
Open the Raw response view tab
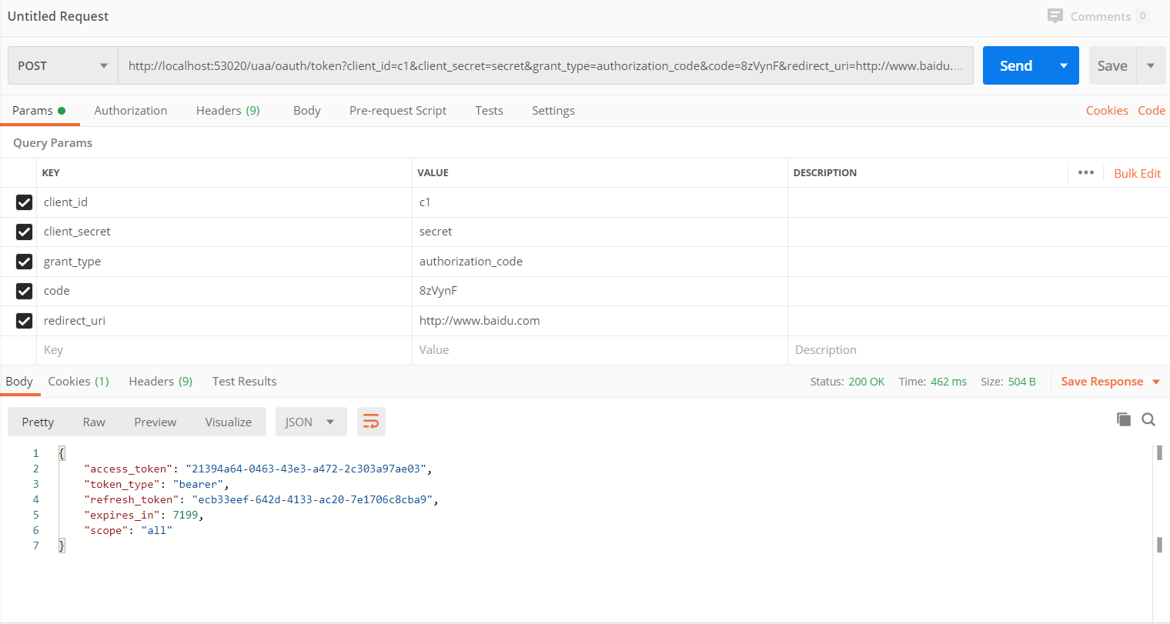coord(94,422)
